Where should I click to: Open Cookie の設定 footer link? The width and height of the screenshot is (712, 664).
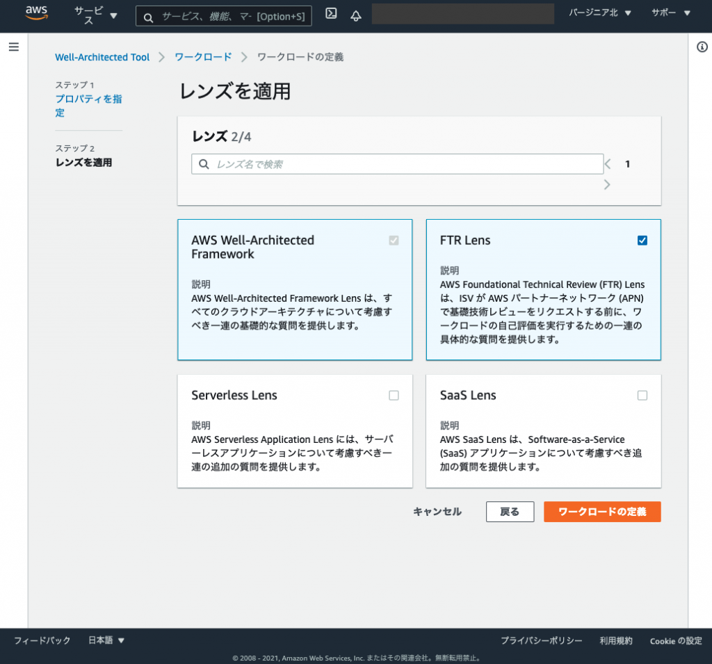pyautogui.click(x=676, y=641)
